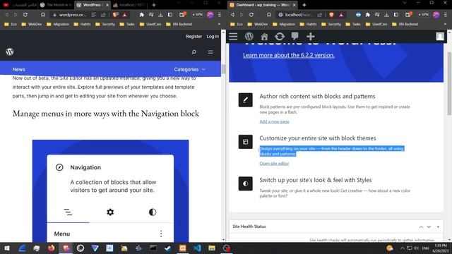452x254 pixels.
Task: Open Brave main menu in right window
Action: tap(446, 14)
